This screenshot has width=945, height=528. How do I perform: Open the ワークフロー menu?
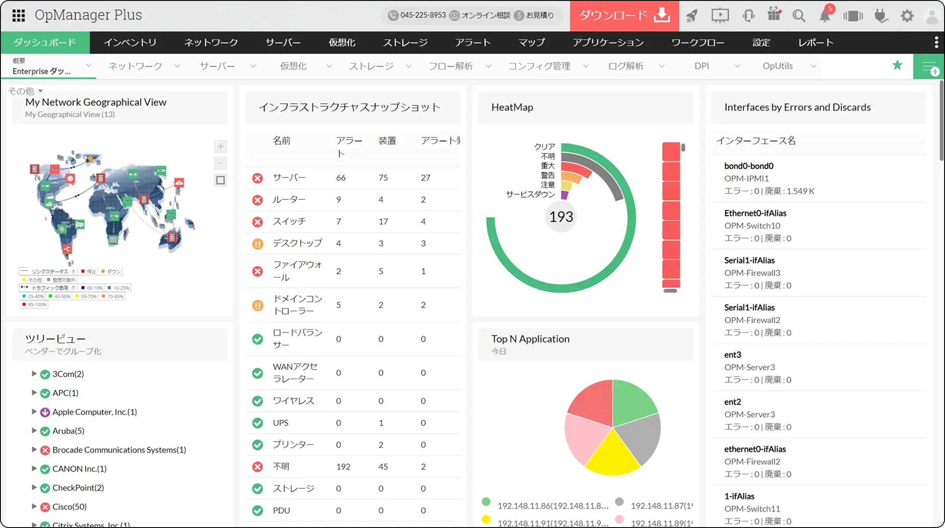[698, 42]
